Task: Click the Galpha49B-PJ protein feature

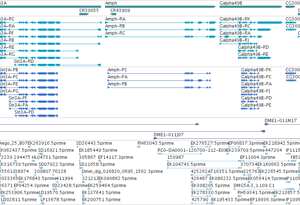Action: pyautogui.click(x=250, y=95)
